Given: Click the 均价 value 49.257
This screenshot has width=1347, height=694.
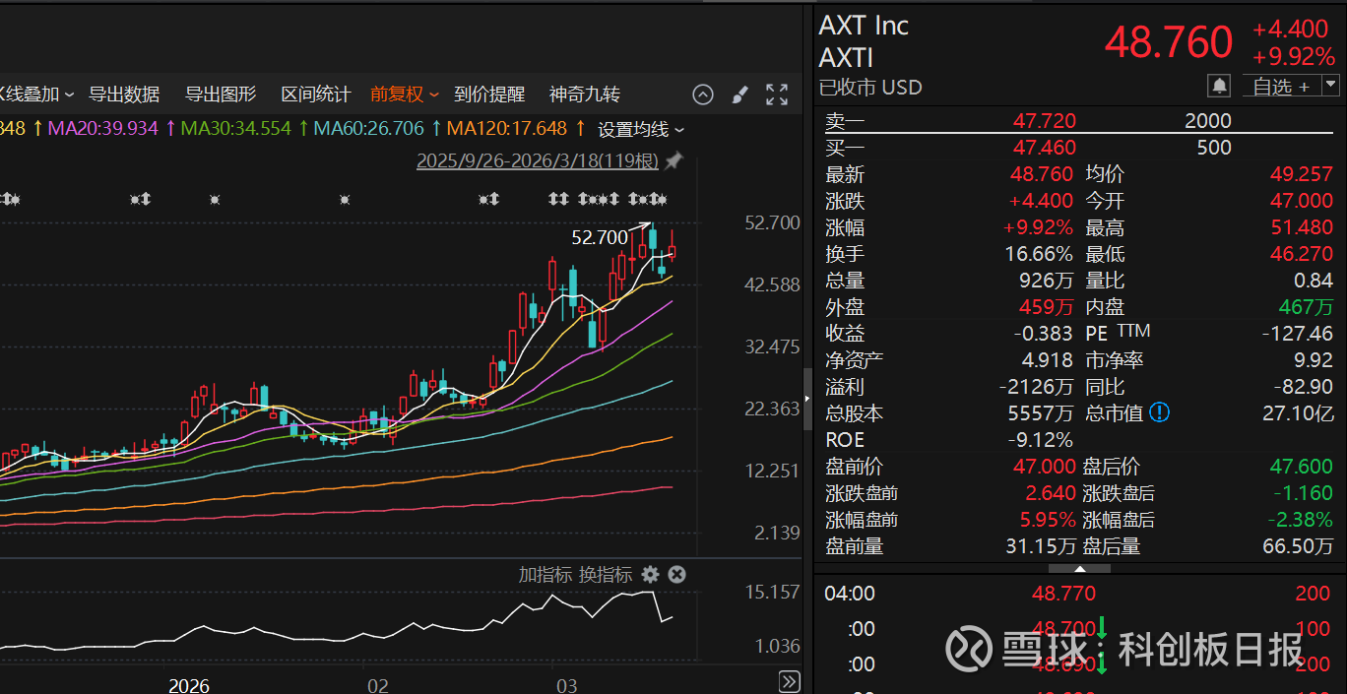Looking at the screenshot, I should tap(1302, 174).
